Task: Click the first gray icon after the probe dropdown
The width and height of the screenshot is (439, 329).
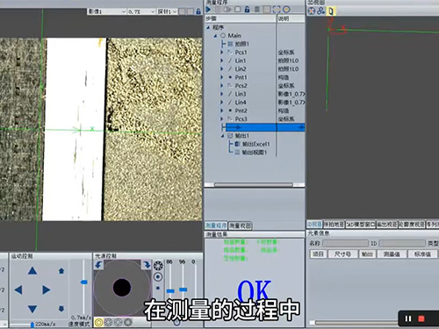Action: (x=182, y=11)
